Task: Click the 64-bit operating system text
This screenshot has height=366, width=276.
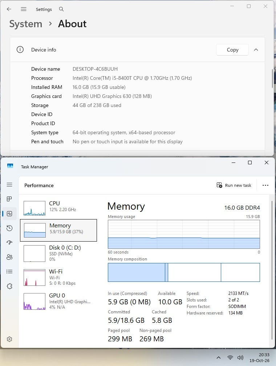Action: click(x=123, y=133)
